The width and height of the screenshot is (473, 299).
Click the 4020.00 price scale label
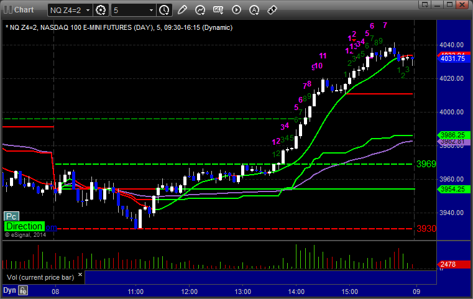452,78
